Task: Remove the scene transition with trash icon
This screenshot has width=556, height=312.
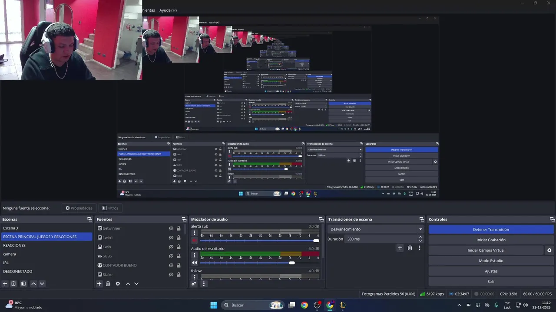Action: click(410, 248)
